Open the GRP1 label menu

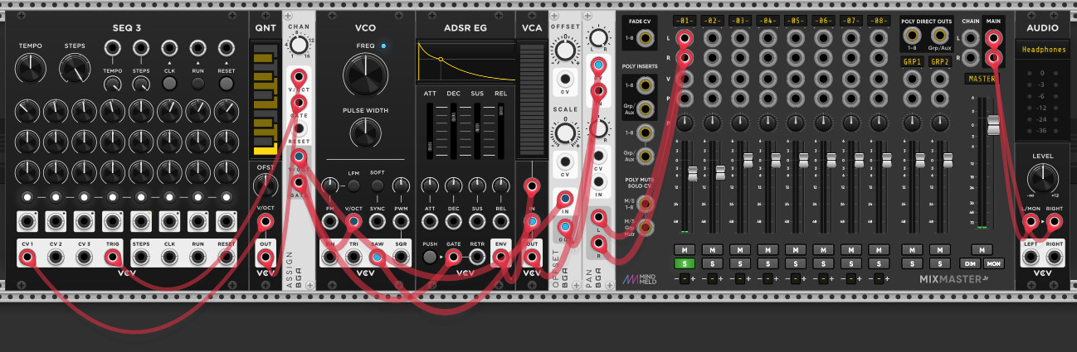pyautogui.click(x=913, y=62)
